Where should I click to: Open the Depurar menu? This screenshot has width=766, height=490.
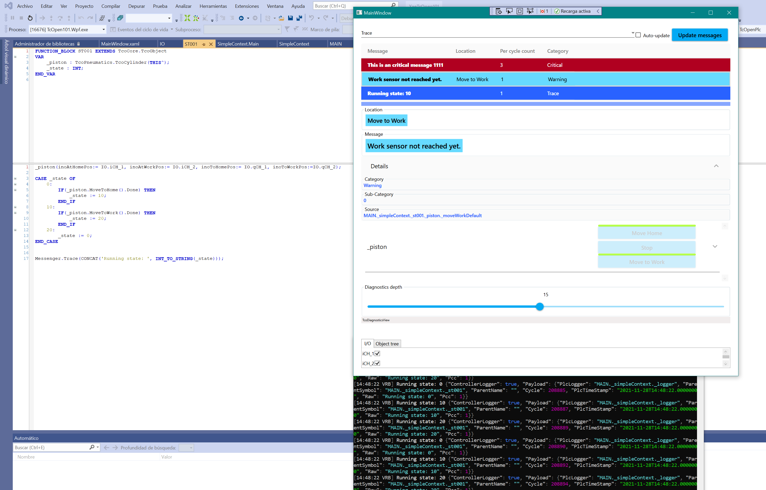coord(137,6)
